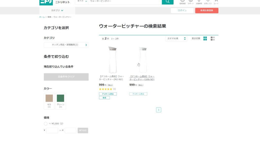260x146 pixels.
Task: Click the 新規会員登録 button
Action: click(207, 10)
